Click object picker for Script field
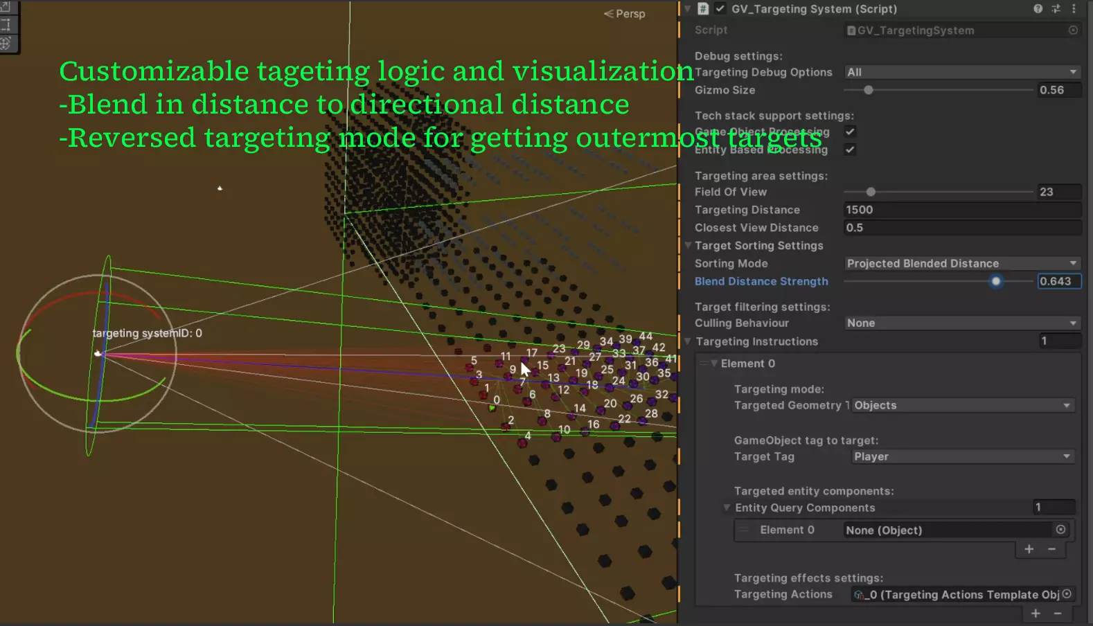This screenshot has height=626, width=1093. (1073, 30)
